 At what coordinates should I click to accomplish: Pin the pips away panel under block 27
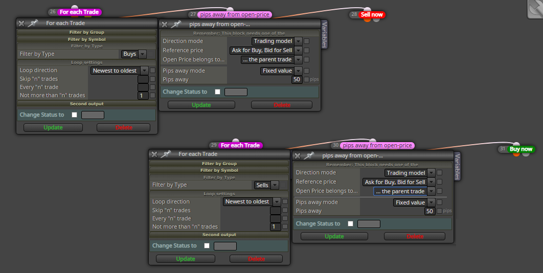pyautogui.click(x=176, y=24)
